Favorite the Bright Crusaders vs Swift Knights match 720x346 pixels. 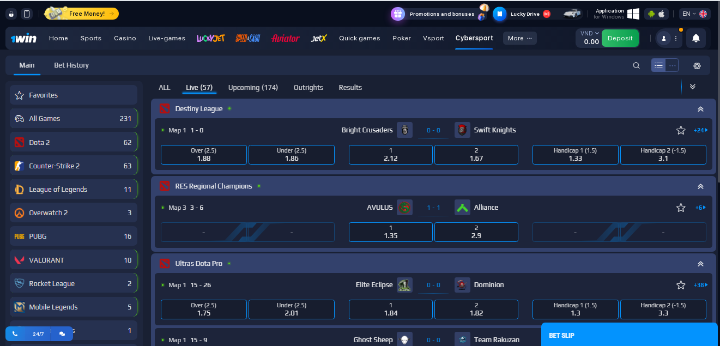(x=680, y=130)
